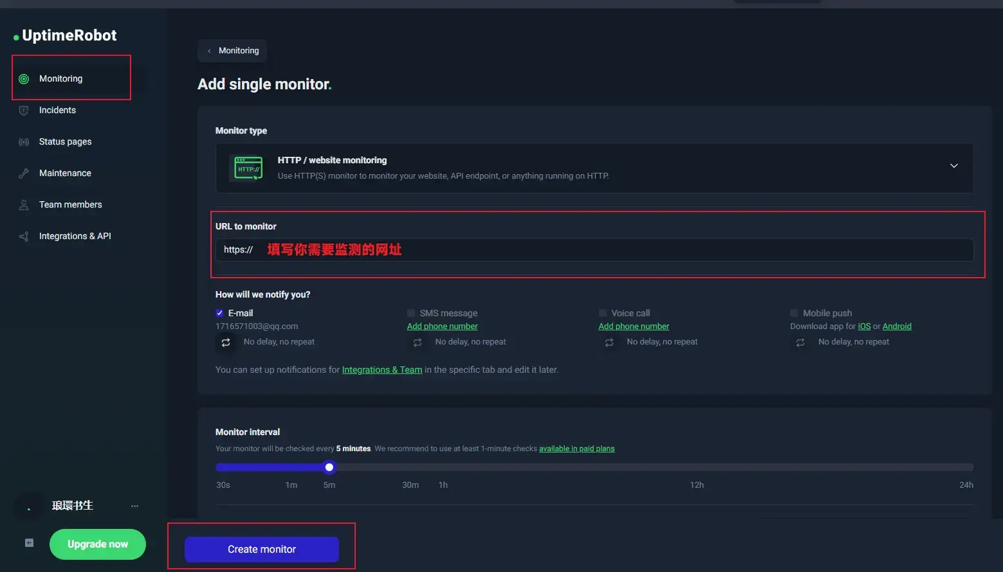This screenshot has width=1003, height=572.
Task: Click the user avatar circle
Action: pos(29,508)
